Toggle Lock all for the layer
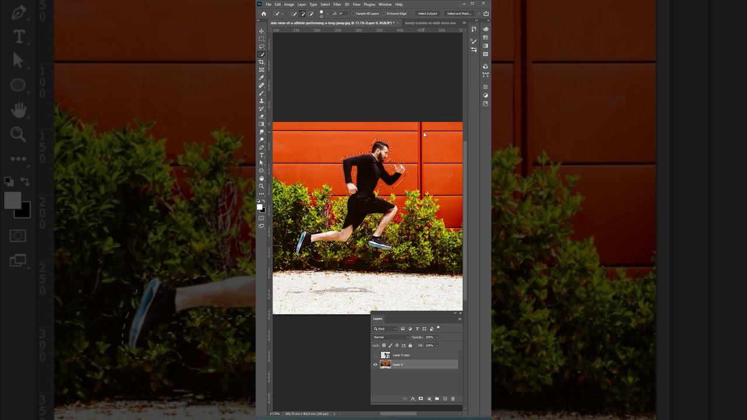Viewport: 747px width, 420px height. 410,345
